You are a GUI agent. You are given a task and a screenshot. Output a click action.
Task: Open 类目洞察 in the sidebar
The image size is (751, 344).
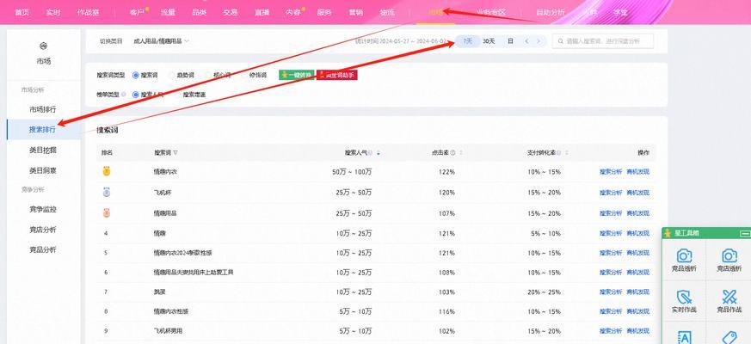[43, 170]
